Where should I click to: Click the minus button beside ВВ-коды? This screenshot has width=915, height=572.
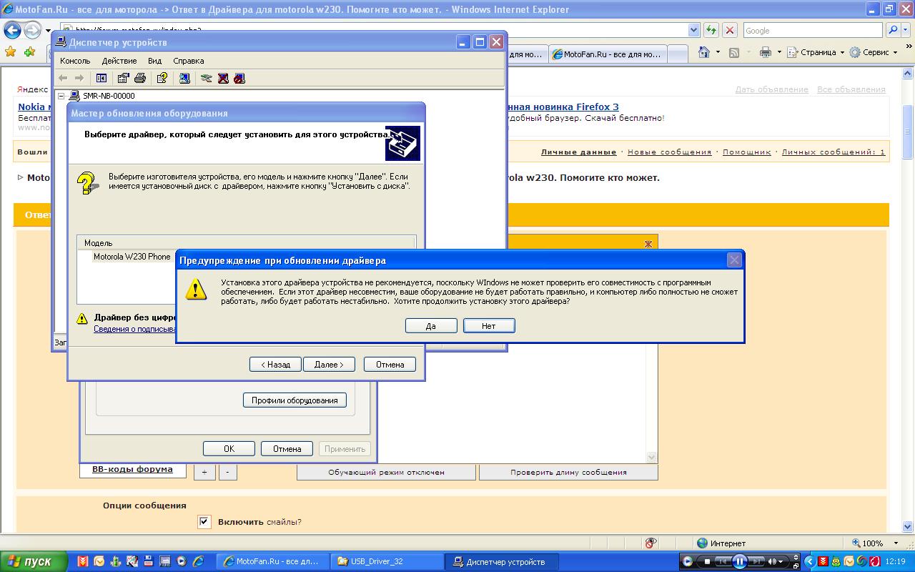227,472
